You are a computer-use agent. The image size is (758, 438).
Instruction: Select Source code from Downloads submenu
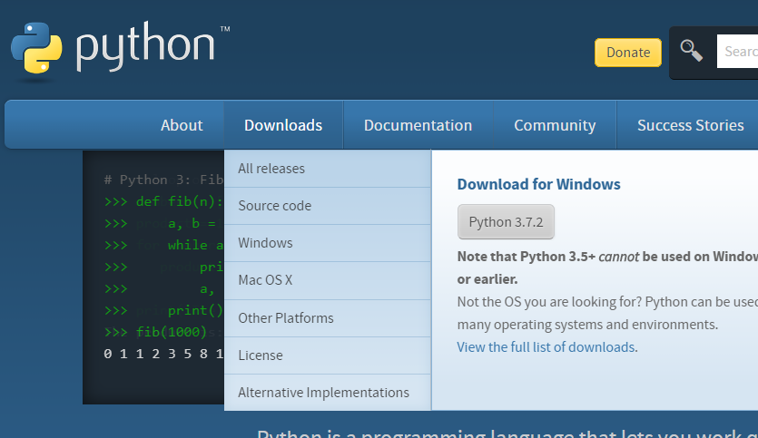(x=328, y=206)
